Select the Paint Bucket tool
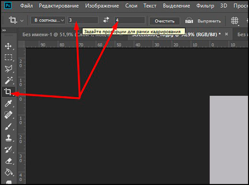249x185 pixels. pyautogui.click(x=8, y=172)
